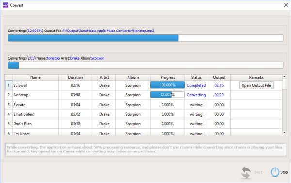The height and width of the screenshot is (183, 291).
Task: Click row number 3 header
Action: 9,105
